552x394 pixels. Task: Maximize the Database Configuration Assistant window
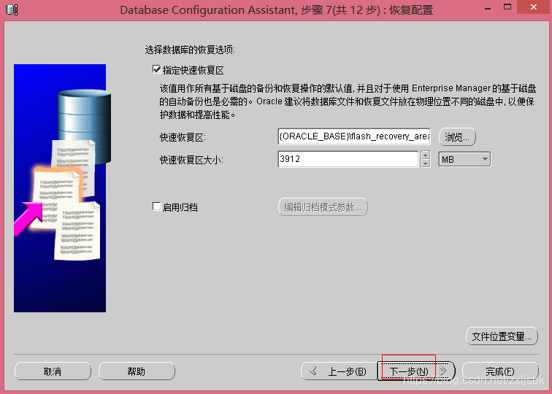click(x=507, y=7)
